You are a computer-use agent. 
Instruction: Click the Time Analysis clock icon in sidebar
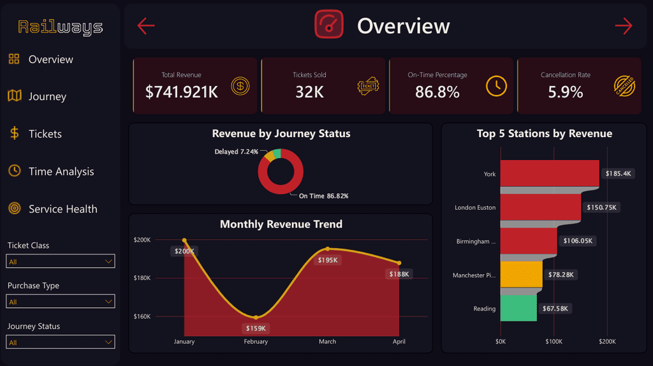(15, 171)
